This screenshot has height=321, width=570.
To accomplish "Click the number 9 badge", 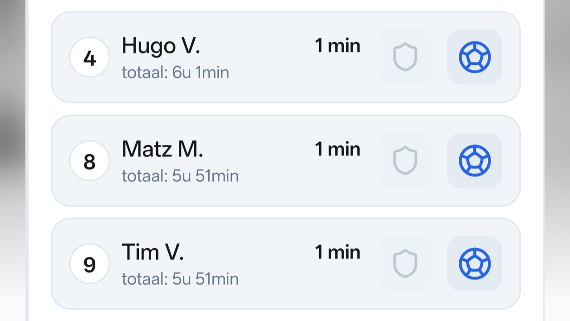I will (89, 264).
